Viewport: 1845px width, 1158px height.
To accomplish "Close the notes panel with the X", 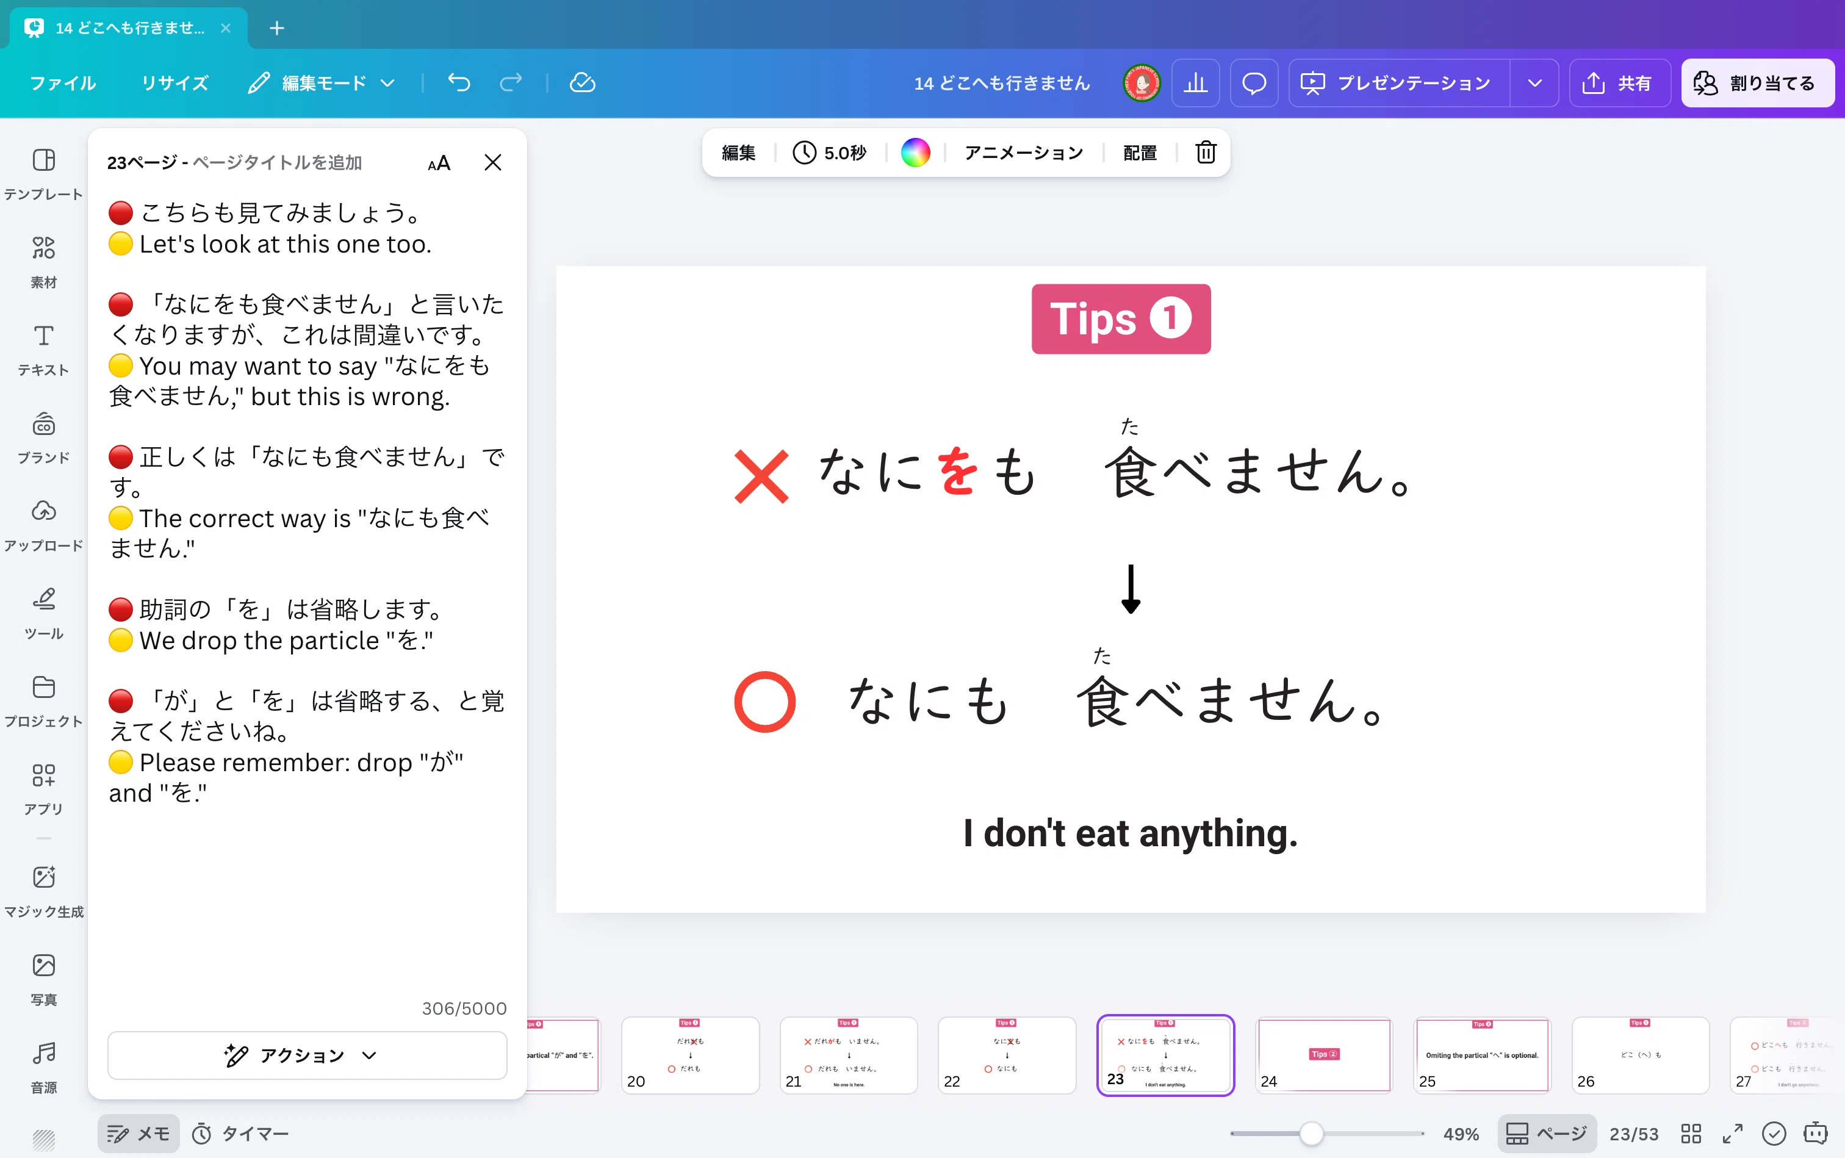I will pyautogui.click(x=492, y=162).
